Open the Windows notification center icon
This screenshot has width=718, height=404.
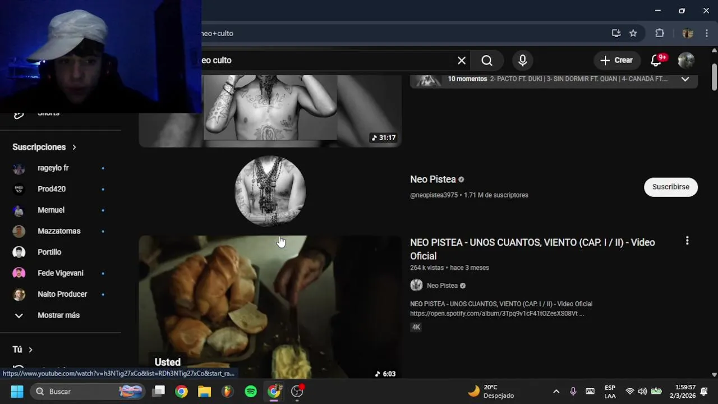(x=704, y=391)
